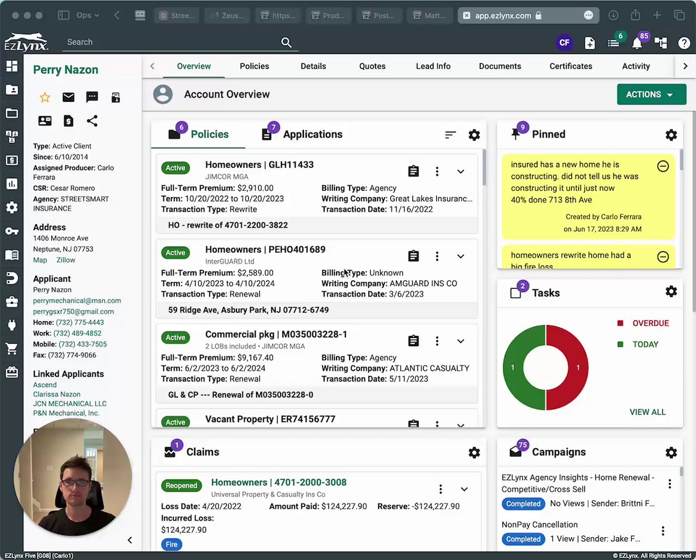Image resolution: width=696 pixels, height=560 pixels.
Task: Open options for Home Renewal campaign
Action: pos(670,483)
